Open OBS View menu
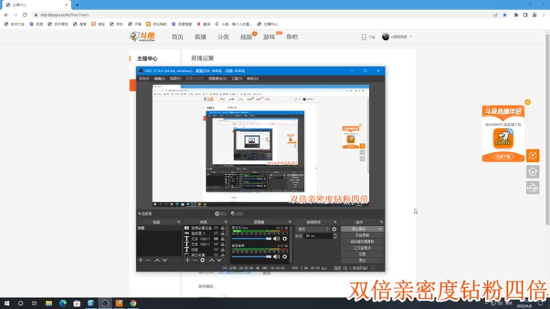 pyautogui.click(x=175, y=78)
